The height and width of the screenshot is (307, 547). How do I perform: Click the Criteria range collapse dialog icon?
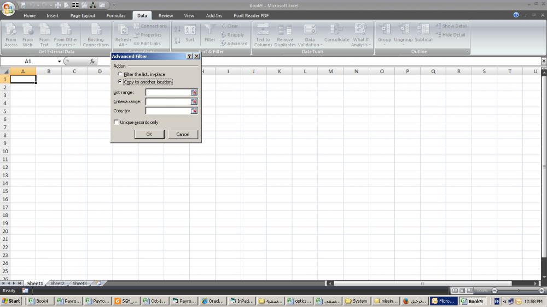click(x=194, y=101)
